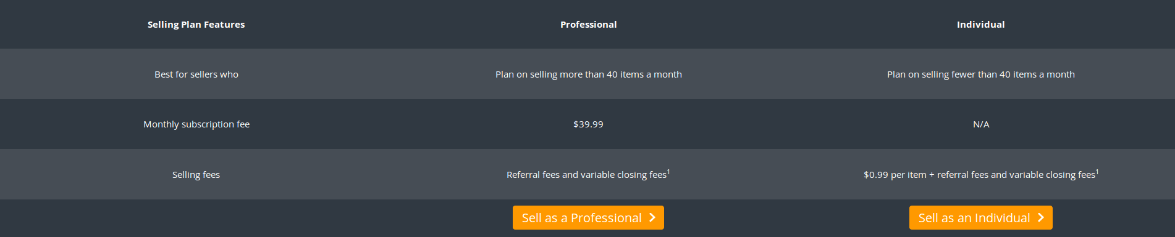Click chevron arrow on Sell as a Professional
This screenshot has height=237, width=1175.
[652, 217]
